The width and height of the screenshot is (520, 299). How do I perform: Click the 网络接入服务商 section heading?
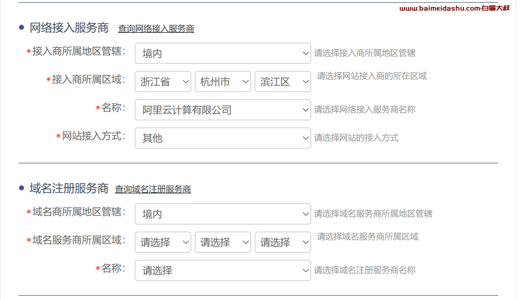[x=69, y=28]
